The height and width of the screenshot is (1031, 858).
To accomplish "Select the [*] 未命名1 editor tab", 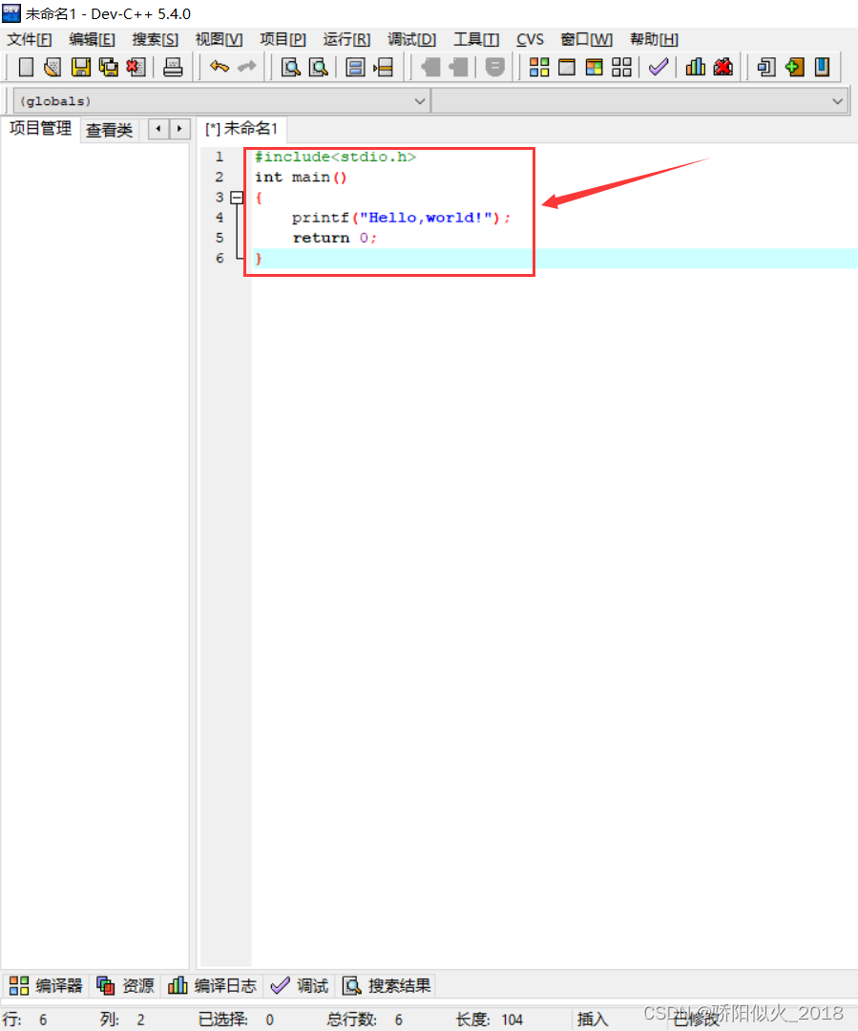I will 242,129.
